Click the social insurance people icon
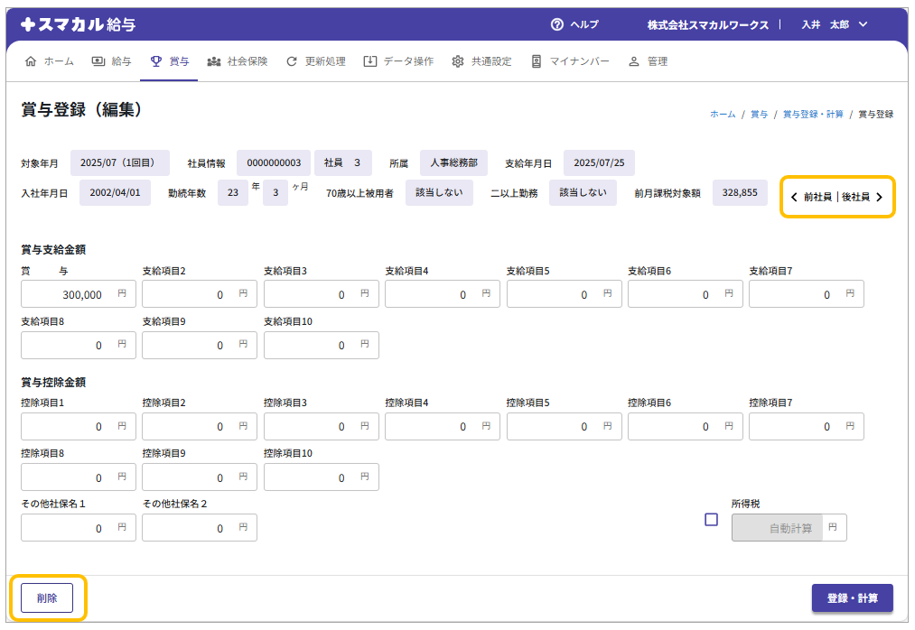The height and width of the screenshot is (630, 915). (214, 61)
